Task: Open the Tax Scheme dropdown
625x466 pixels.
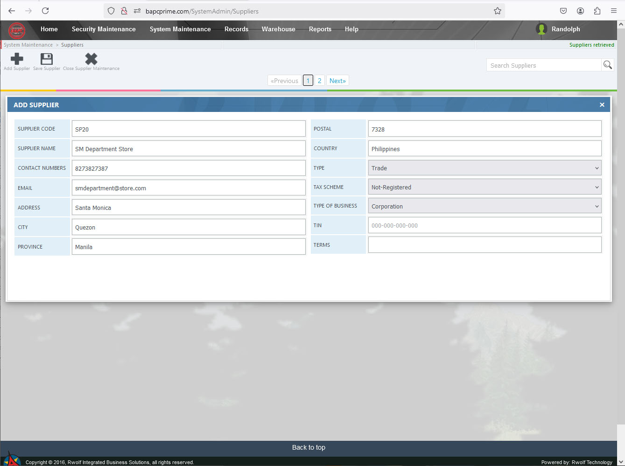Action: pos(485,187)
